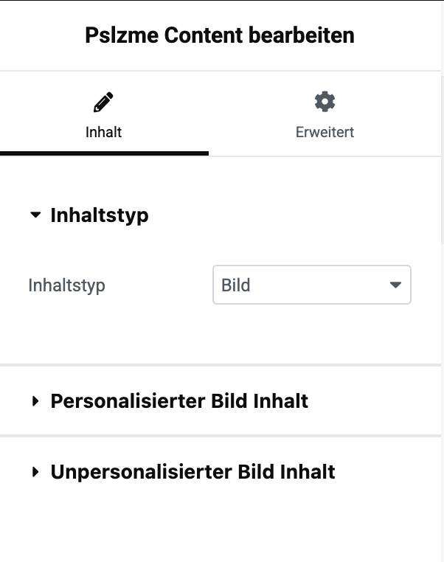444x562 pixels.
Task: Click the black underline beneath Inhalt tab
Action: click(104, 153)
